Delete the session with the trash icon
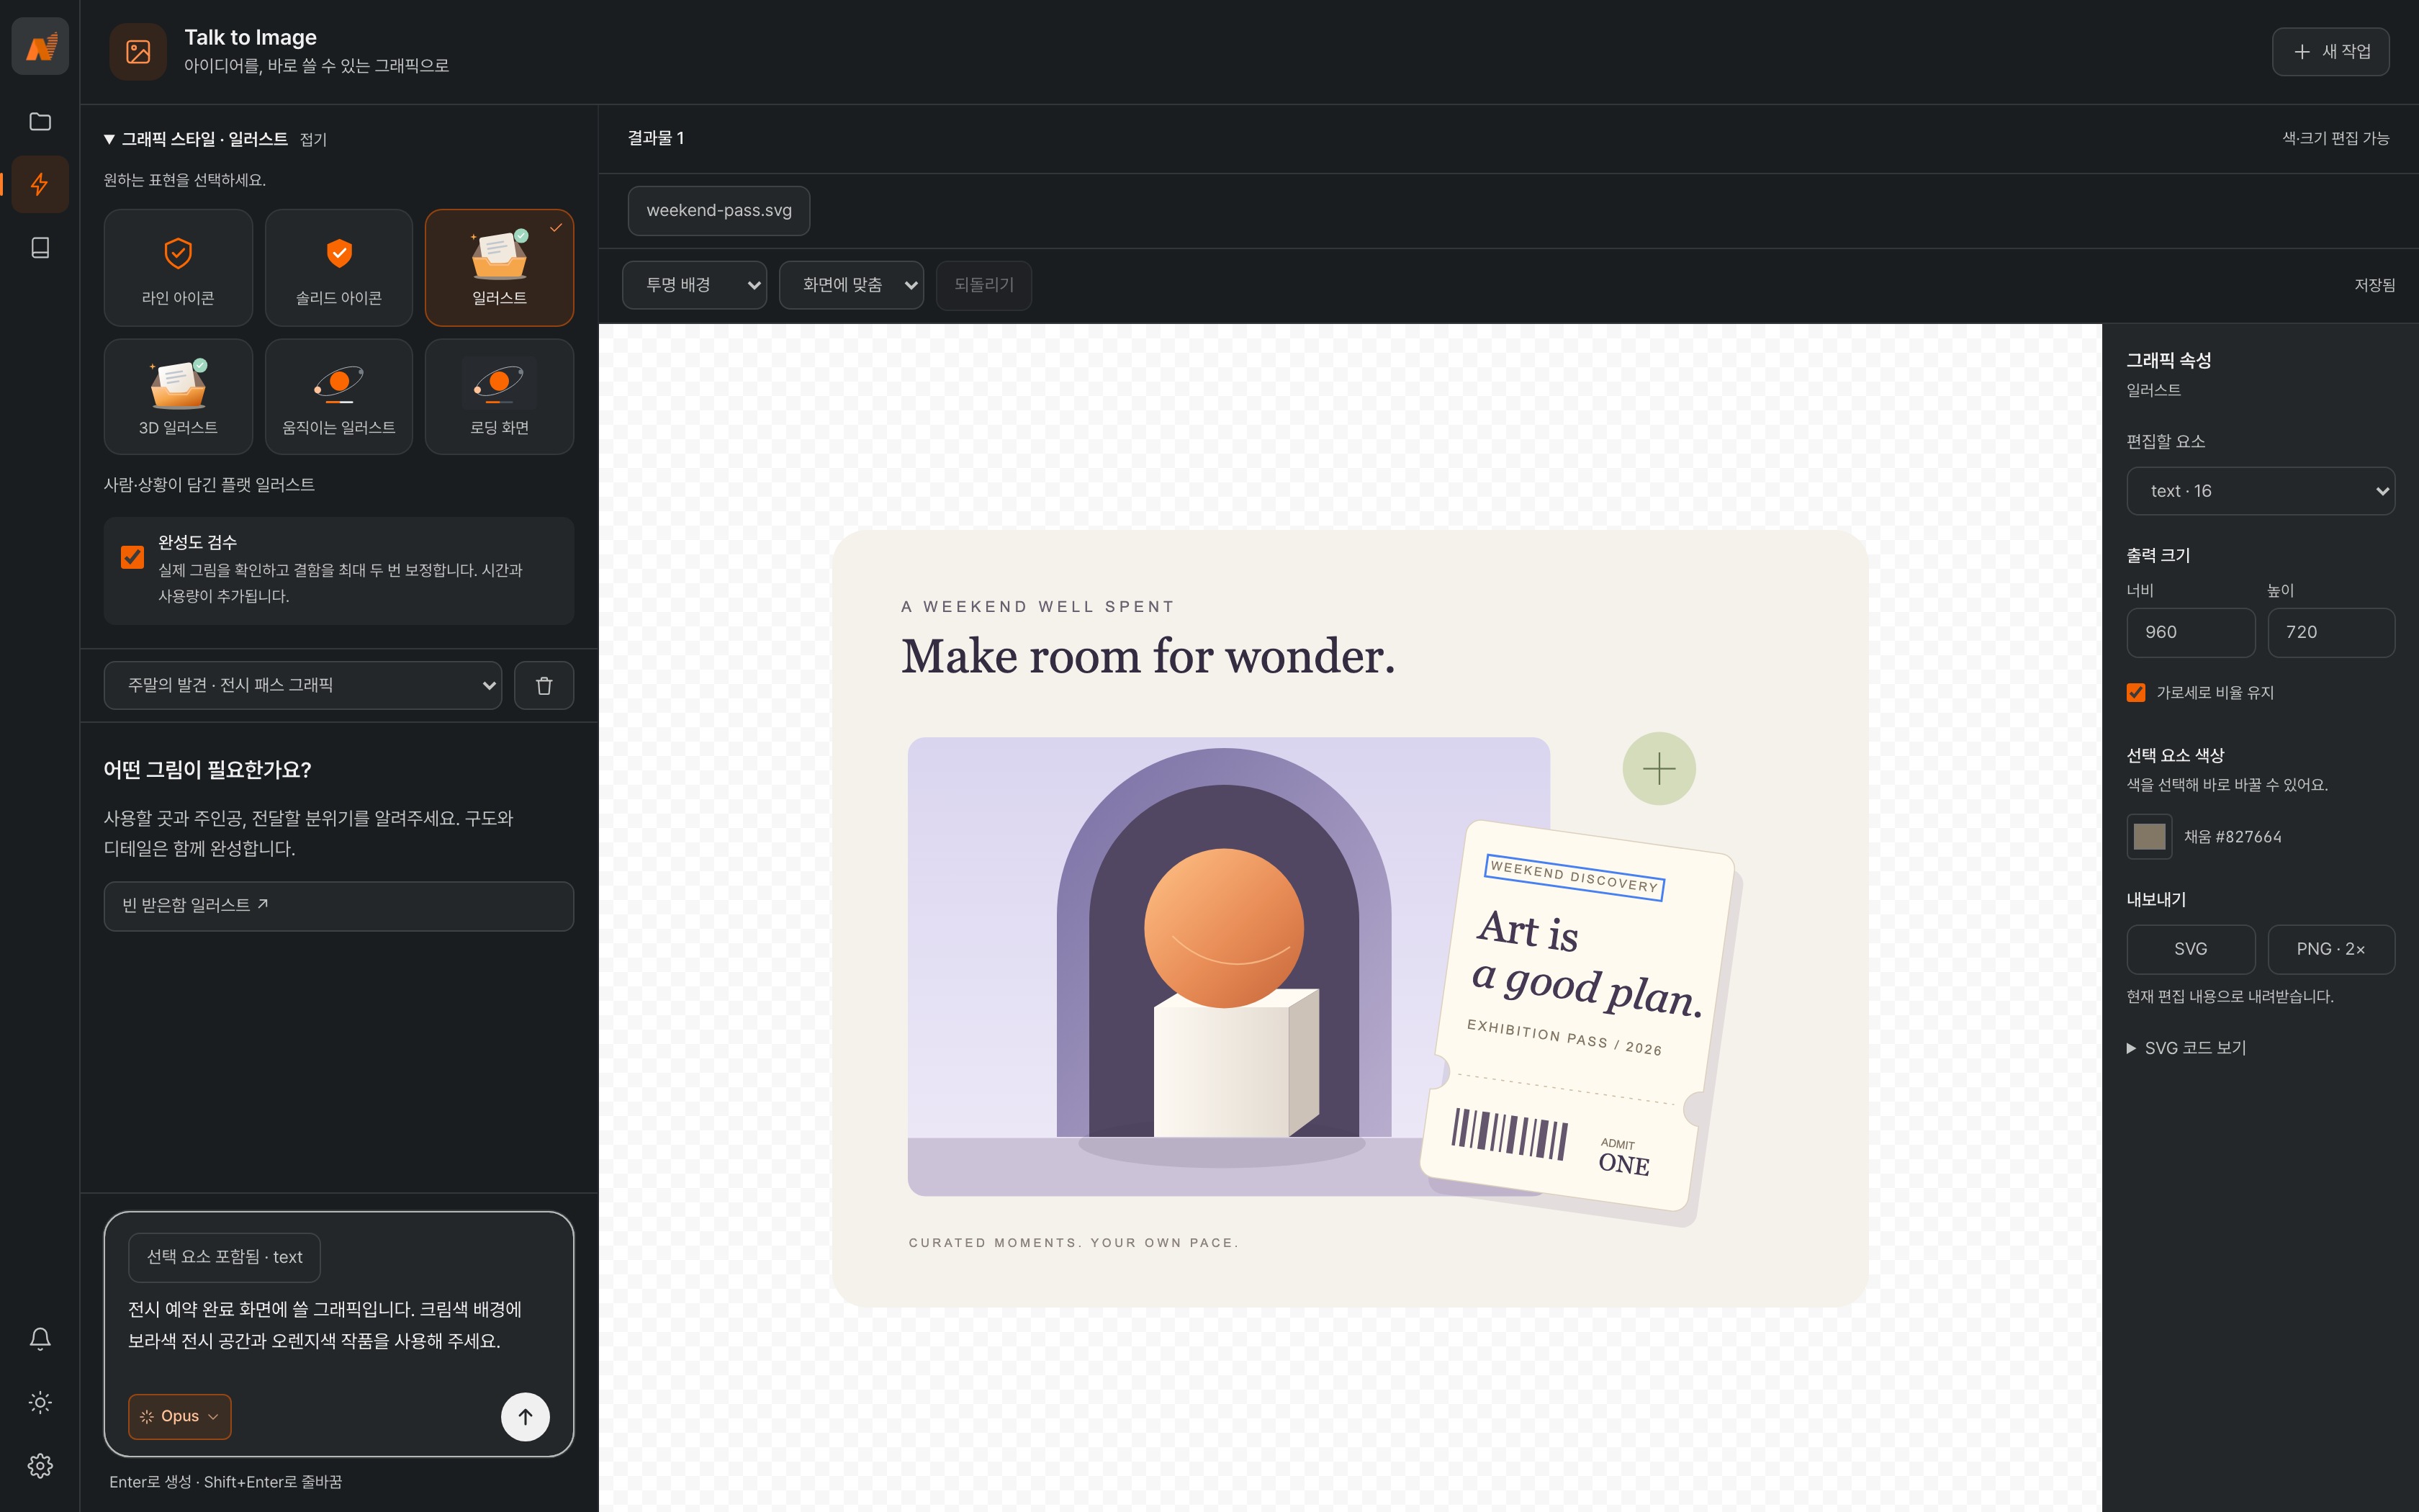 (x=544, y=685)
